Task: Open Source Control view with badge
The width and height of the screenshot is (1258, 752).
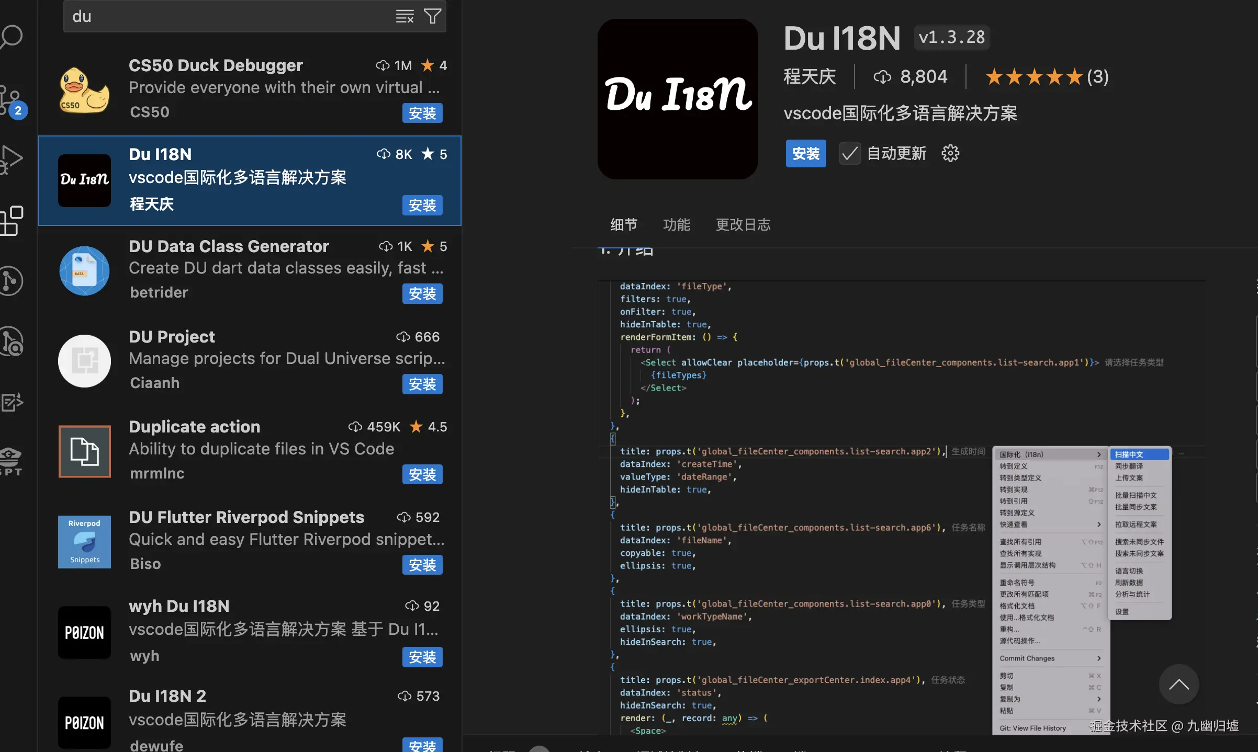Action: [x=12, y=99]
